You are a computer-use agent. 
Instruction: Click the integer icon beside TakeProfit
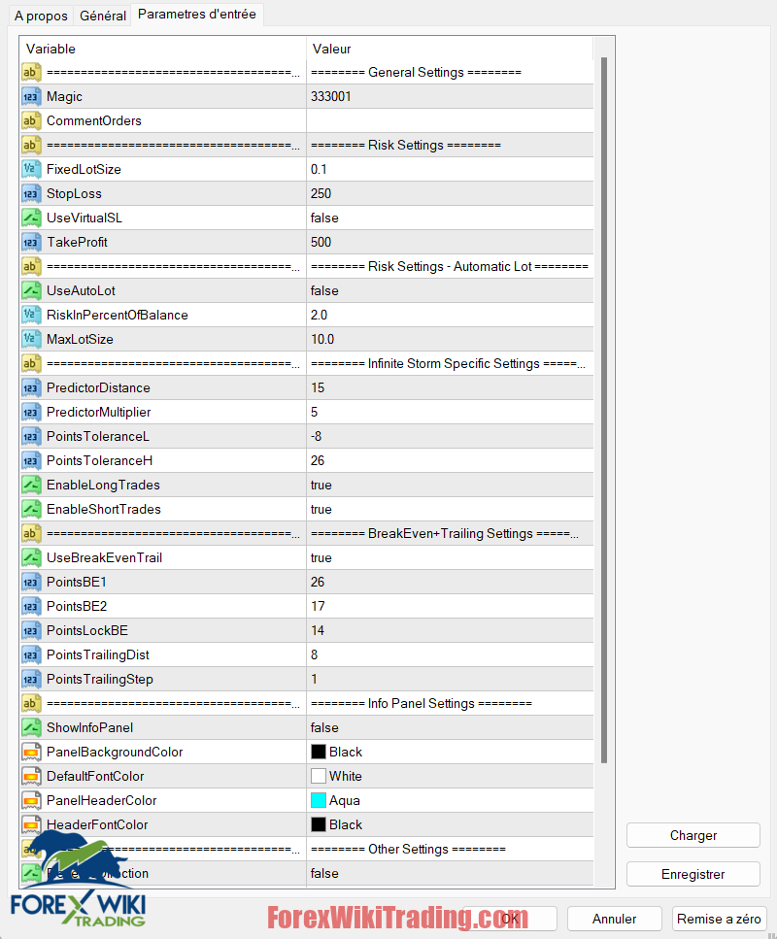tap(31, 242)
